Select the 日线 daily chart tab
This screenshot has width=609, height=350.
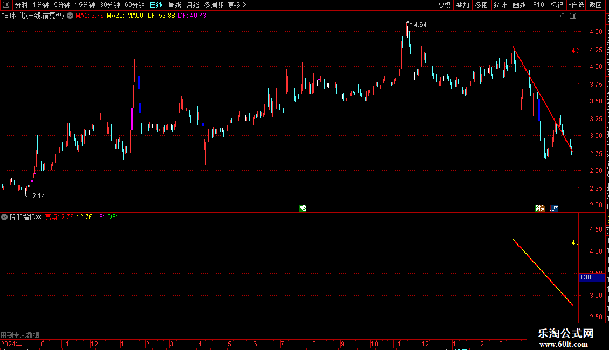[x=156, y=5]
